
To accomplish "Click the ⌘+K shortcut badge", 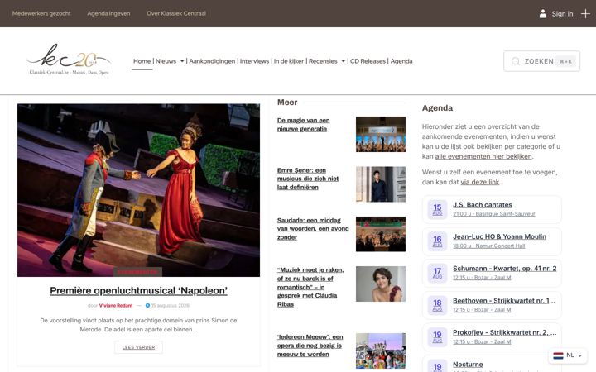I will [565, 61].
